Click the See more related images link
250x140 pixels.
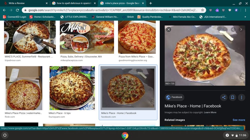[x=239, y=120]
